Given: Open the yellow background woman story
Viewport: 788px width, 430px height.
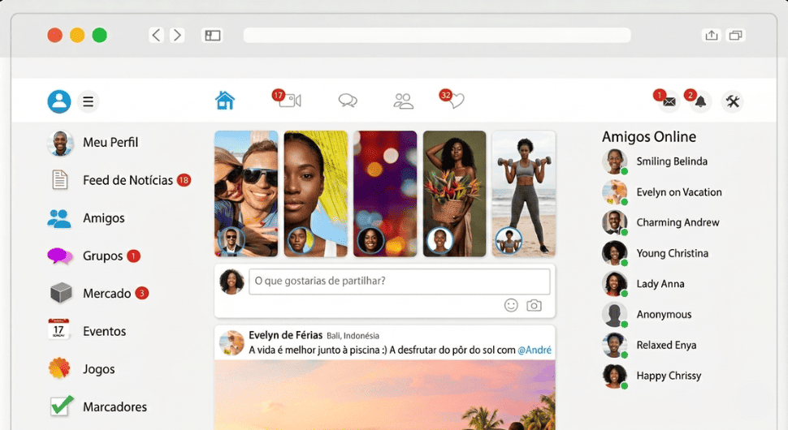Looking at the screenshot, I should [315, 194].
